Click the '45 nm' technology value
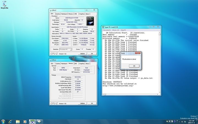 pyautogui.click(x=63, y=24)
